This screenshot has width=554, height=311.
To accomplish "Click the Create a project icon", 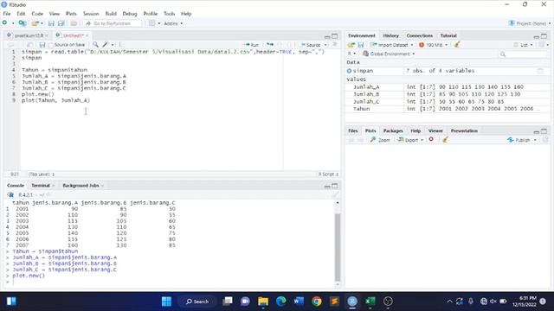I will 23,23.
